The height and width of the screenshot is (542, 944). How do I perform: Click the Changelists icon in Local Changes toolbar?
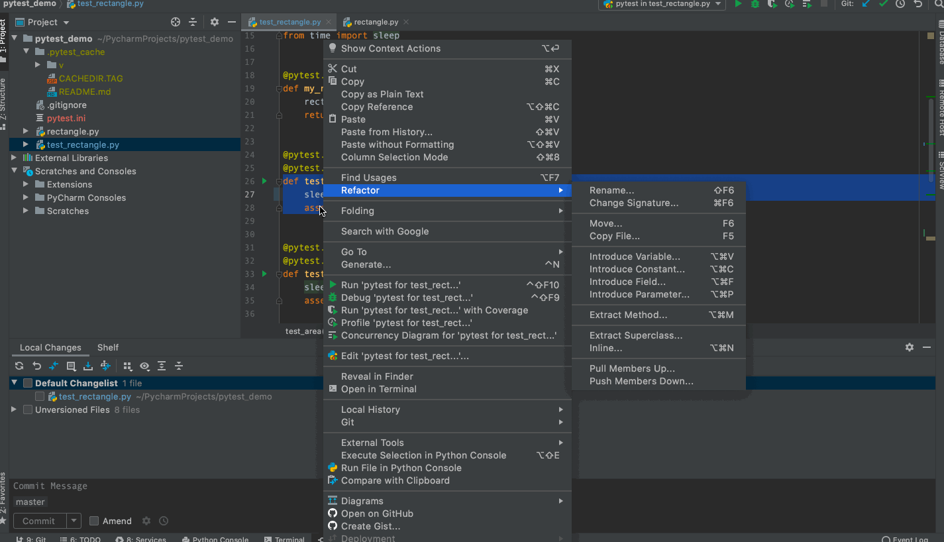click(71, 366)
